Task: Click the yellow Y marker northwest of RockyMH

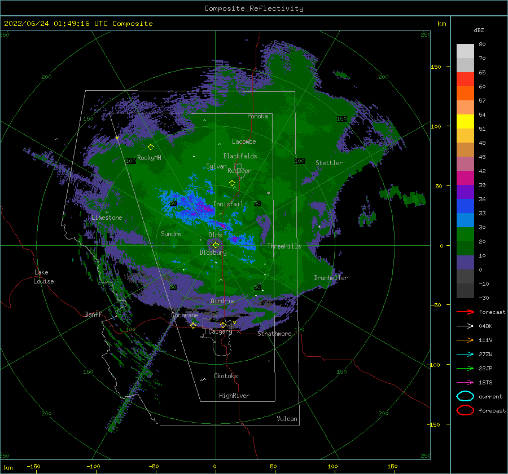Action: (117, 138)
